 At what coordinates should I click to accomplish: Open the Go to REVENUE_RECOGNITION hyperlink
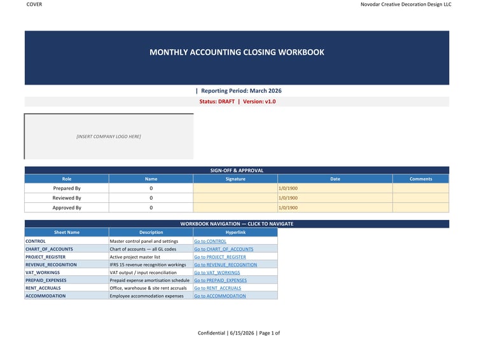tap(225, 265)
